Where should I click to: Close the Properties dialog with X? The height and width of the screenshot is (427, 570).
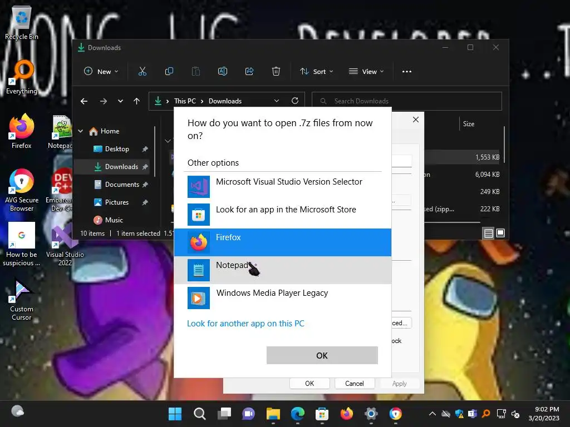(416, 120)
